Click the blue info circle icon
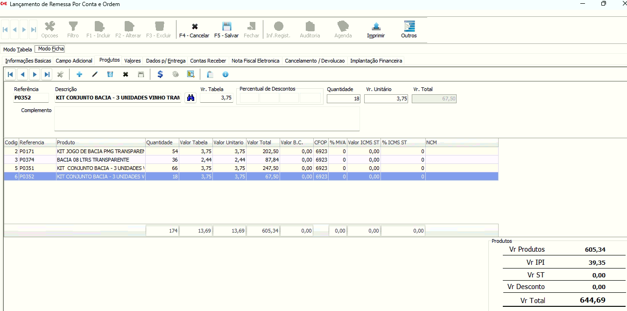 click(225, 74)
